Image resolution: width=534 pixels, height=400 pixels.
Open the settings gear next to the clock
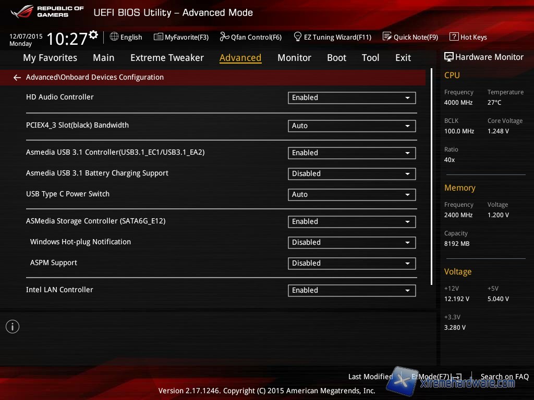93,35
